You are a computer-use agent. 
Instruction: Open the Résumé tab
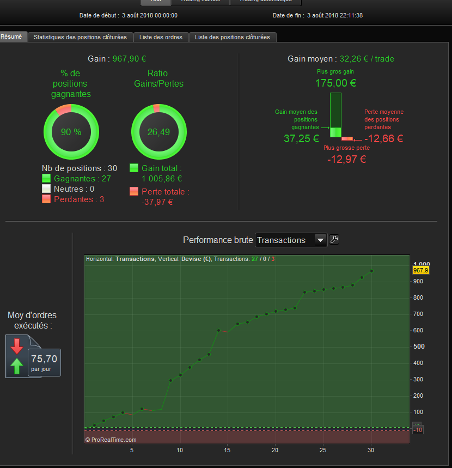point(13,37)
